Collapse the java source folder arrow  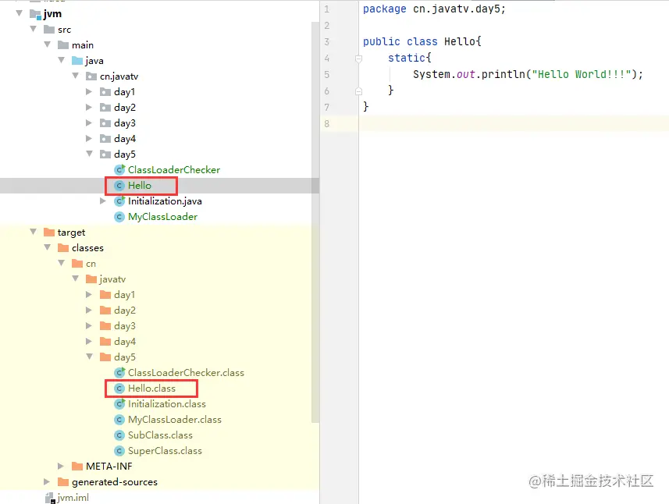point(62,60)
